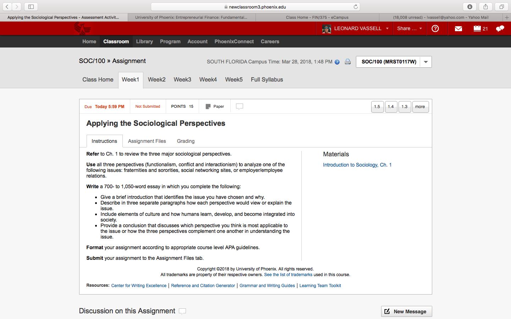Switch to the Grading tab
The width and height of the screenshot is (511, 319).
pyautogui.click(x=186, y=141)
